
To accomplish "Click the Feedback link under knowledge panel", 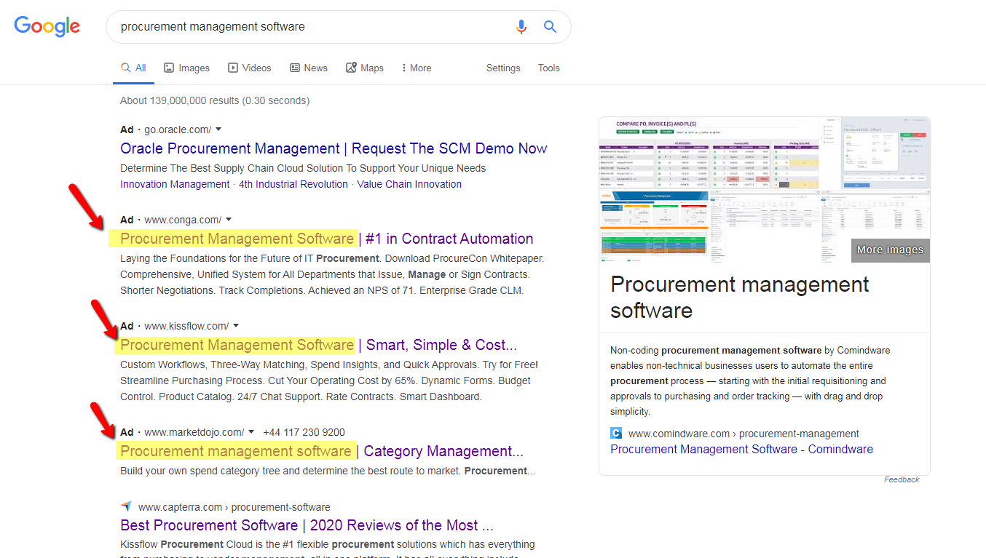I will point(902,479).
